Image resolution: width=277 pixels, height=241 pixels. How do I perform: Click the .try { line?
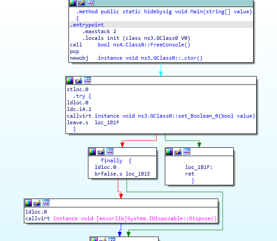(82, 96)
